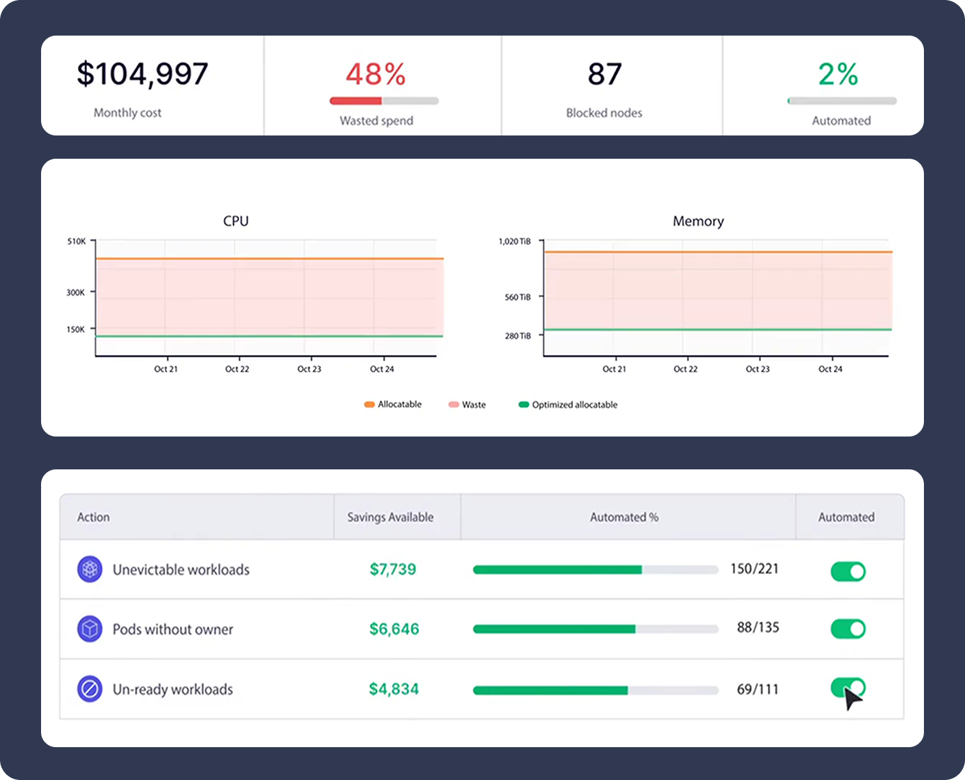Click the Automated % column header
The width and height of the screenshot is (965, 780).
pyautogui.click(x=624, y=517)
